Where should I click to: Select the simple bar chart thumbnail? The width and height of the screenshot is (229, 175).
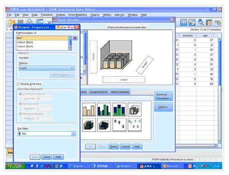point(89,110)
